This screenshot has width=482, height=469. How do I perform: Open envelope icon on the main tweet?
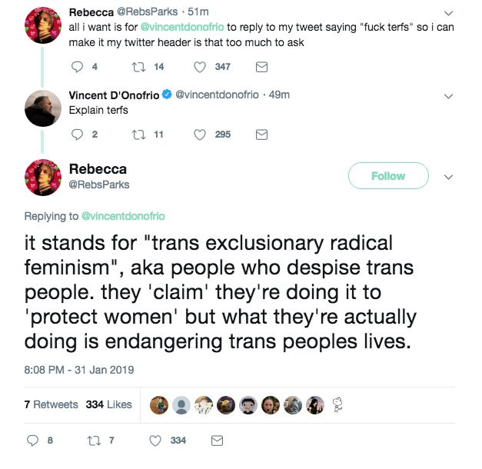point(217,441)
